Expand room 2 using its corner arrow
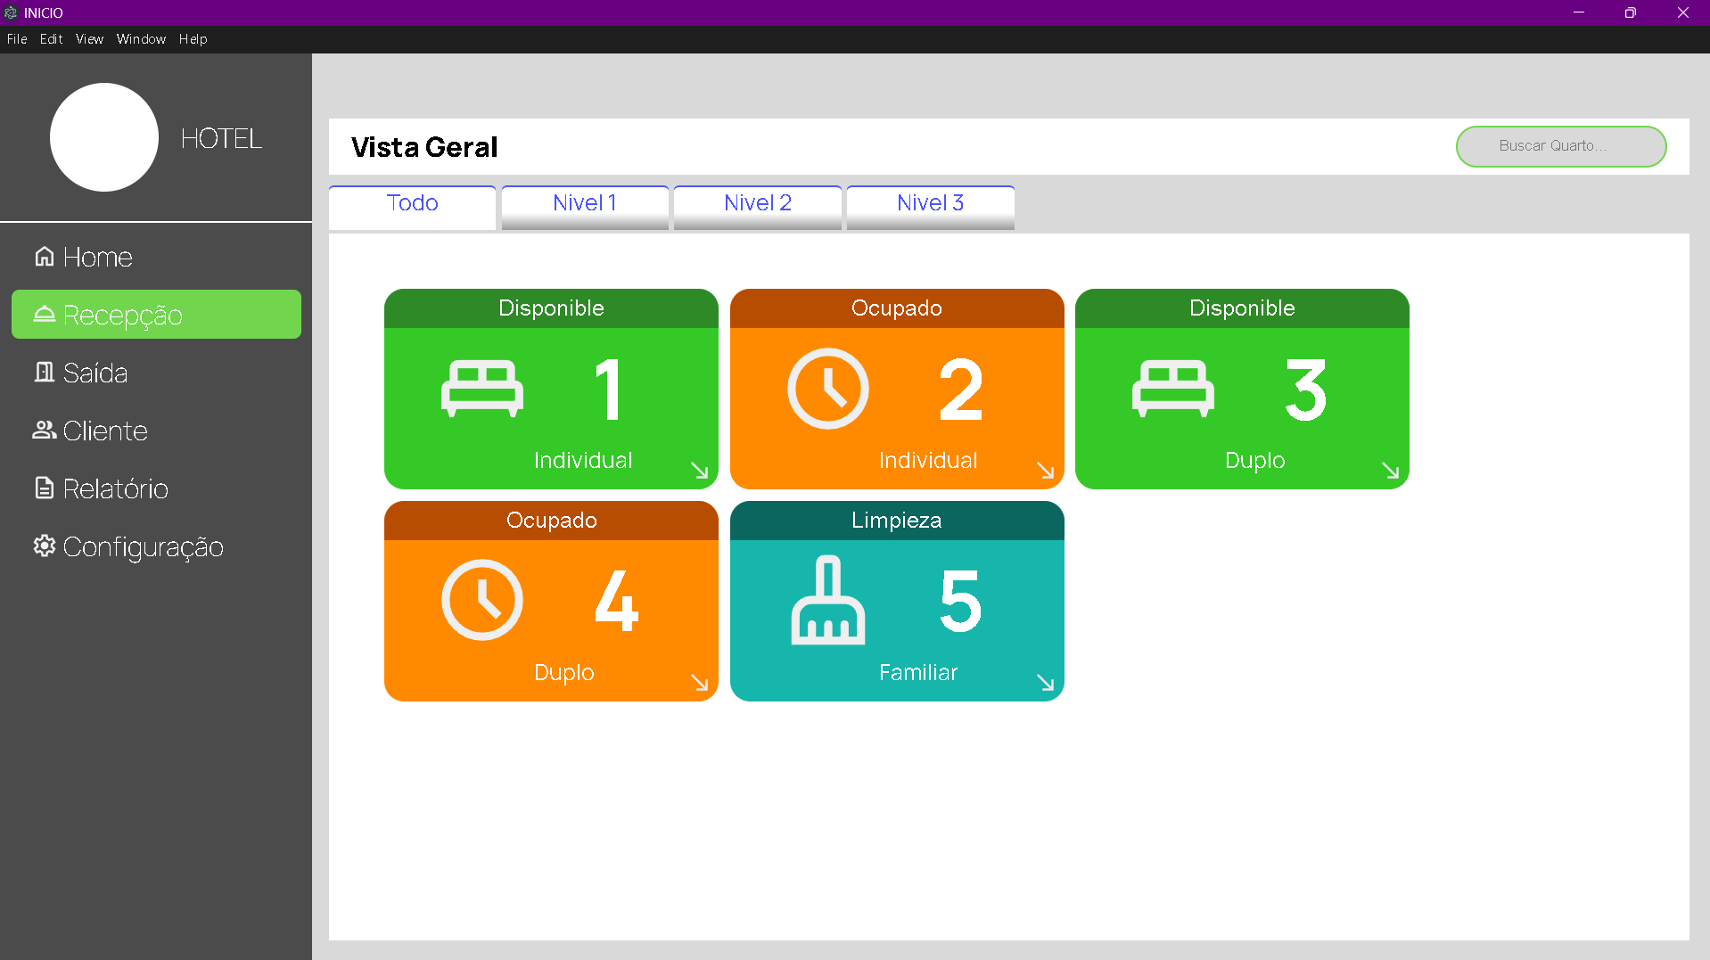The height and width of the screenshot is (960, 1710). click(1045, 471)
